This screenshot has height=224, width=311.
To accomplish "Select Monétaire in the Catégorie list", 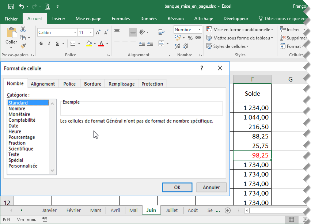I will coord(19,114).
